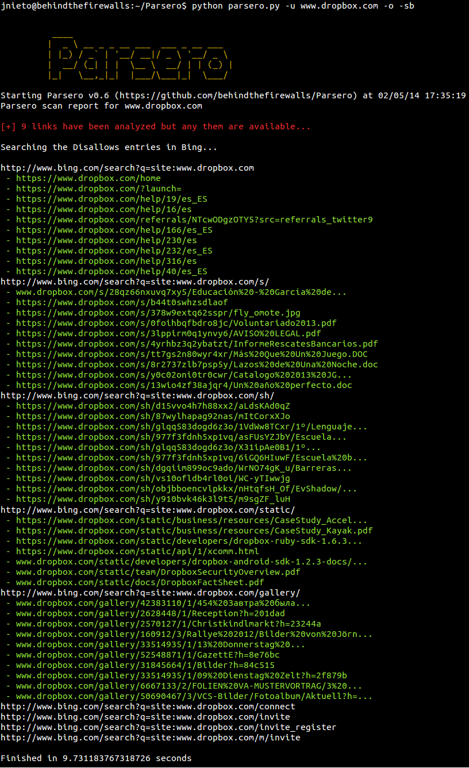Open the Más Que Un Juego.DOC link
Image resolution: width=469 pixels, height=768 pixels.
[x=192, y=354]
